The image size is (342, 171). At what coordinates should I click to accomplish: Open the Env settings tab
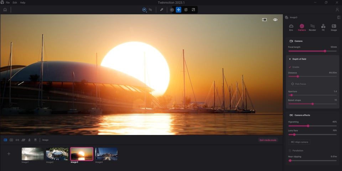(x=291, y=27)
